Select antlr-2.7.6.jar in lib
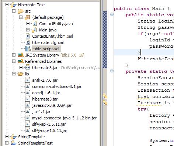 pyautogui.click(x=45, y=80)
